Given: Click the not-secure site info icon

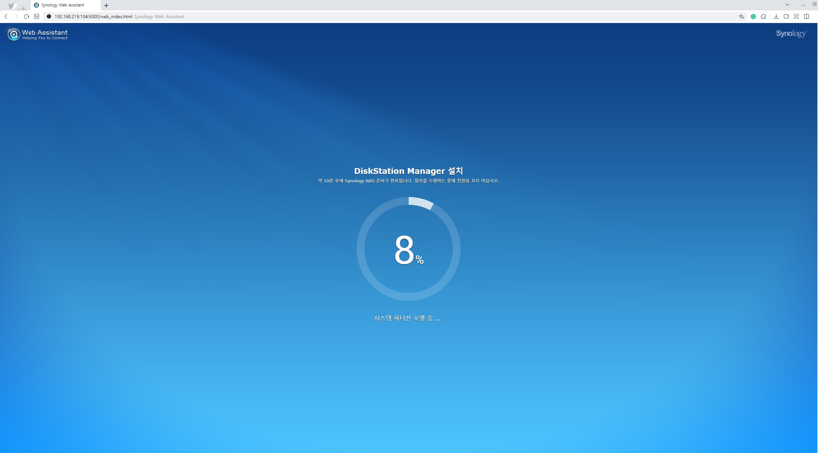Looking at the screenshot, I should [x=49, y=17].
